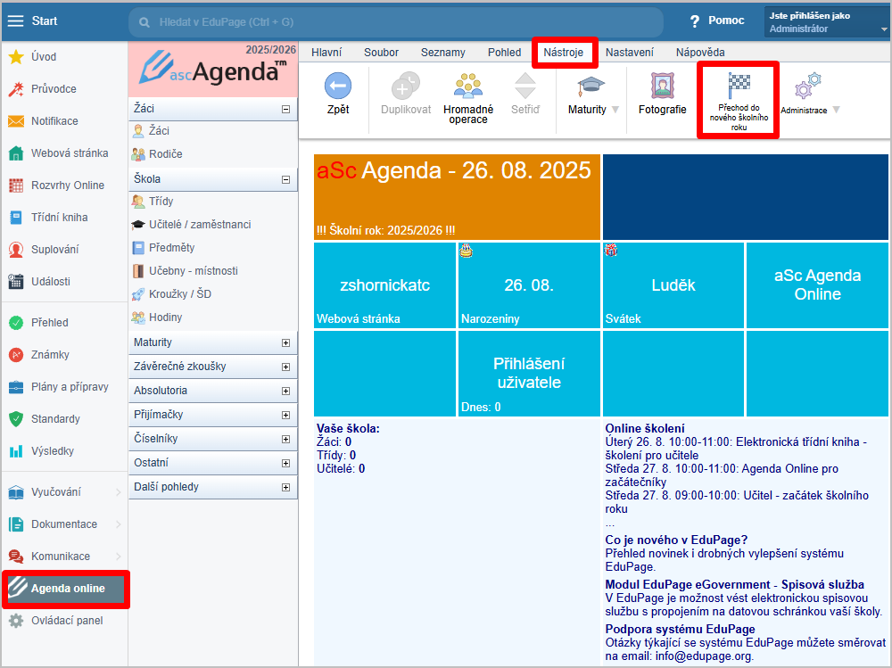
Task: Open Rozvrhy Online in the sidebar
Action: coord(68,186)
